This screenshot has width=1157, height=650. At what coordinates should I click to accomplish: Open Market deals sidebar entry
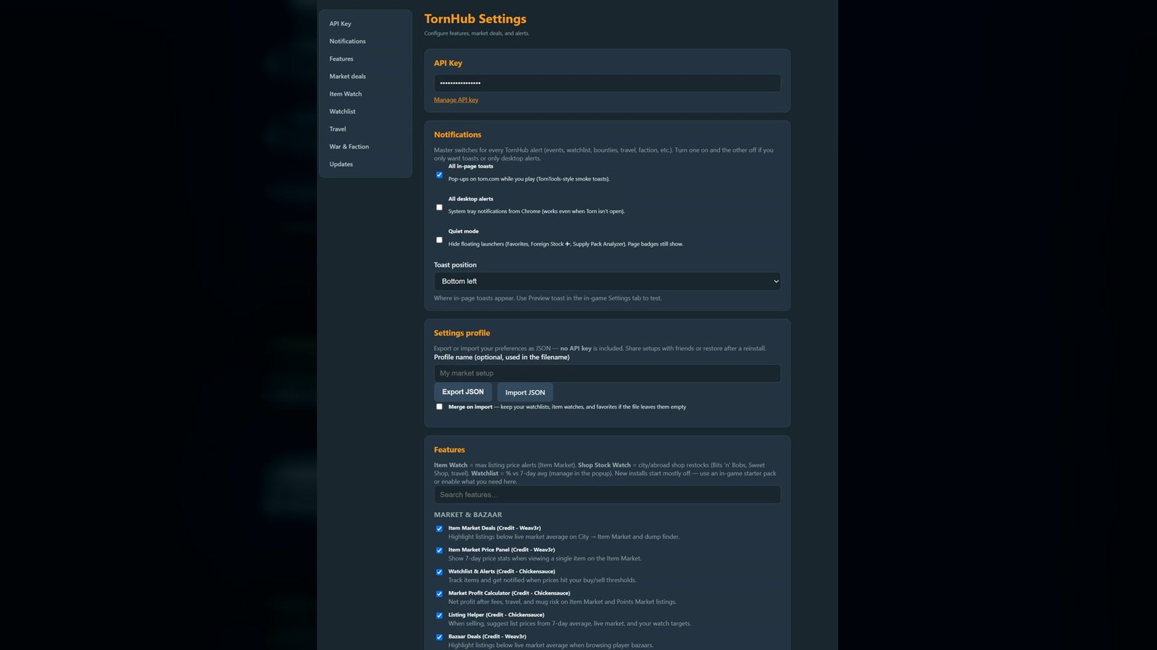(348, 77)
